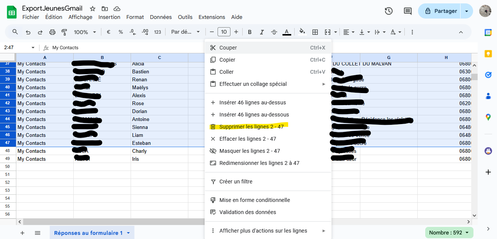The height and width of the screenshot is (239, 497).
Task: Open the comments speech bubble icon
Action: coord(407,11)
